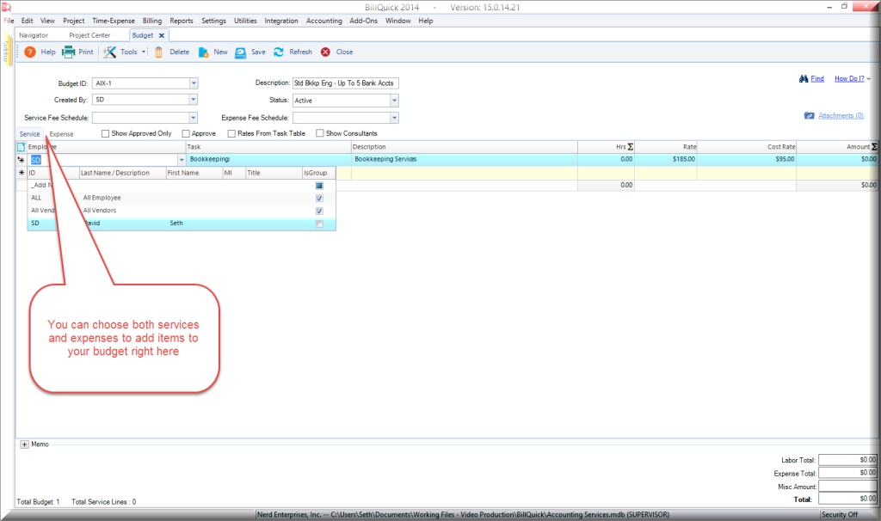The image size is (881, 521).
Task: Click the Refresh arrows icon
Action: [279, 52]
